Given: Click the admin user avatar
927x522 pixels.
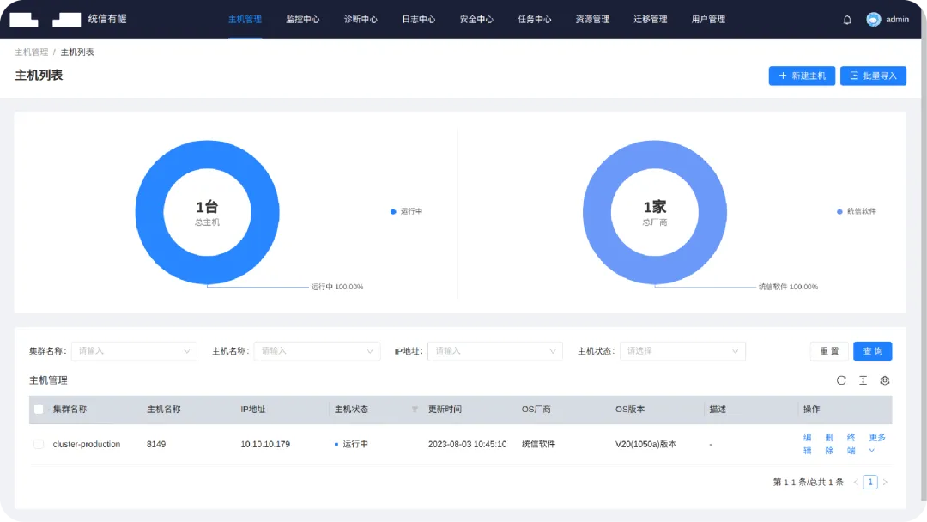Looking at the screenshot, I should click(873, 20).
